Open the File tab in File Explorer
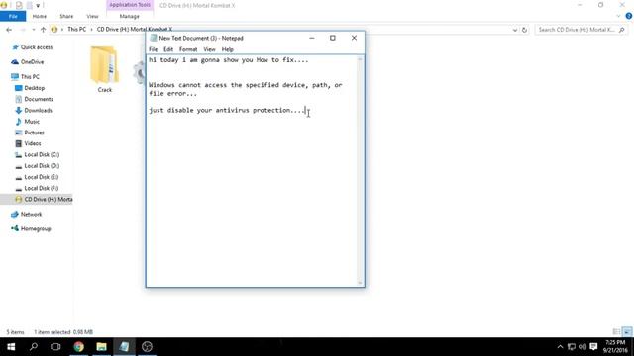This screenshot has width=634, height=356. click(x=13, y=16)
